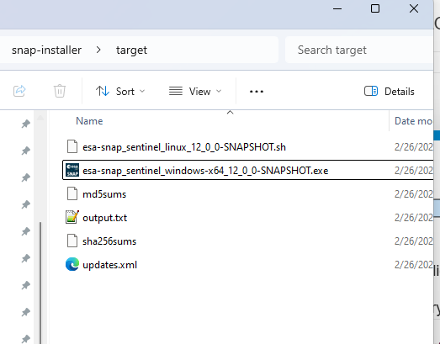The image size is (440, 344).
Task: Click the Search target input field
Action: pos(359,50)
